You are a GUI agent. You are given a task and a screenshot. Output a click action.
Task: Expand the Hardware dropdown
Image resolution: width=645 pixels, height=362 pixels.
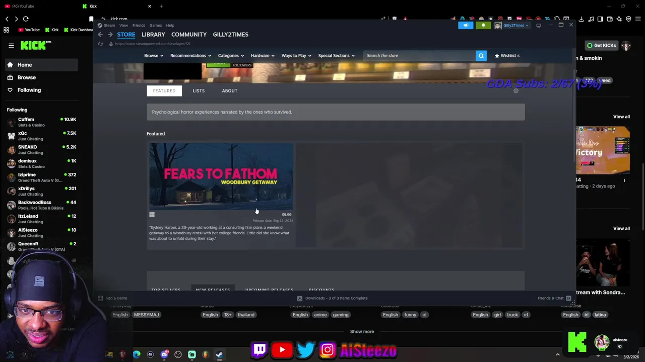click(x=263, y=55)
